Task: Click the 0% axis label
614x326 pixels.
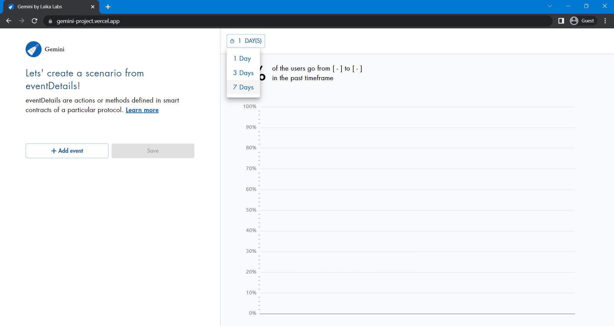Action: point(253,313)
